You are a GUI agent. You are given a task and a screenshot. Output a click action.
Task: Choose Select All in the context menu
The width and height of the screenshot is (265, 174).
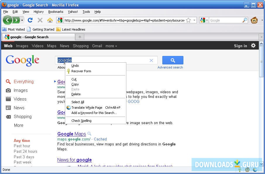coord(95,102)
